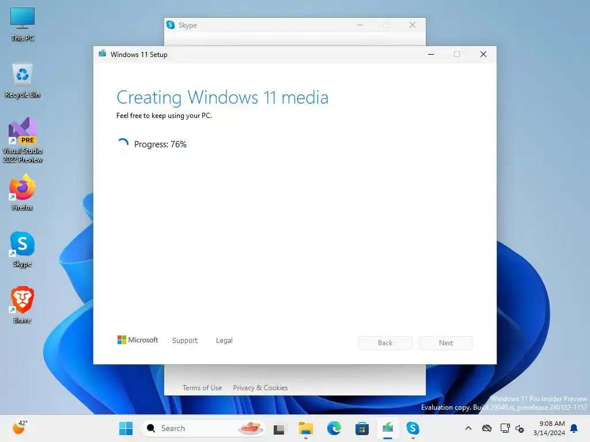The height and width of the screenshot is (442, 590).
Task: Open the Windows Start menu
Action: pyautogui.click(x=126, y=428)
